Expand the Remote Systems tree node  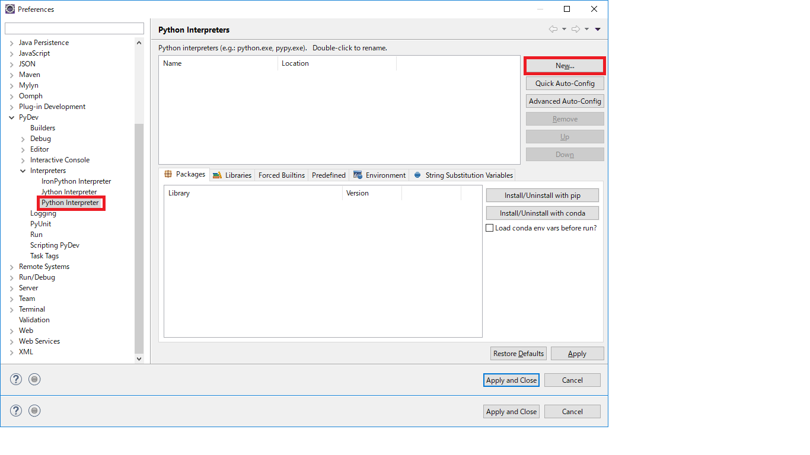11,266
